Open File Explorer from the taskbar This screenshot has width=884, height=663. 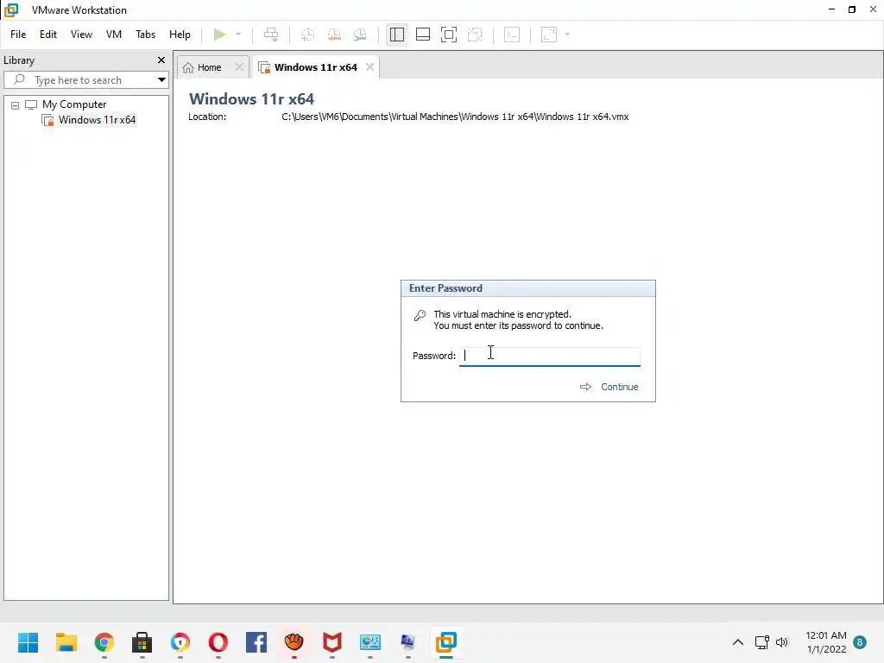pyautogui.click(x=66, y=642)
